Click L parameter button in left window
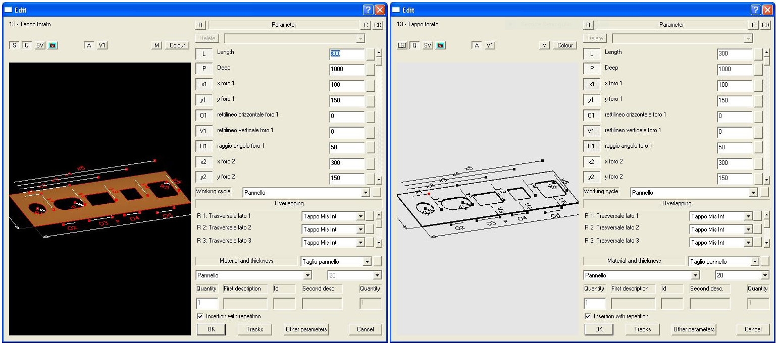This screenshot has width=778, height=345. click(x=204, y=53)
